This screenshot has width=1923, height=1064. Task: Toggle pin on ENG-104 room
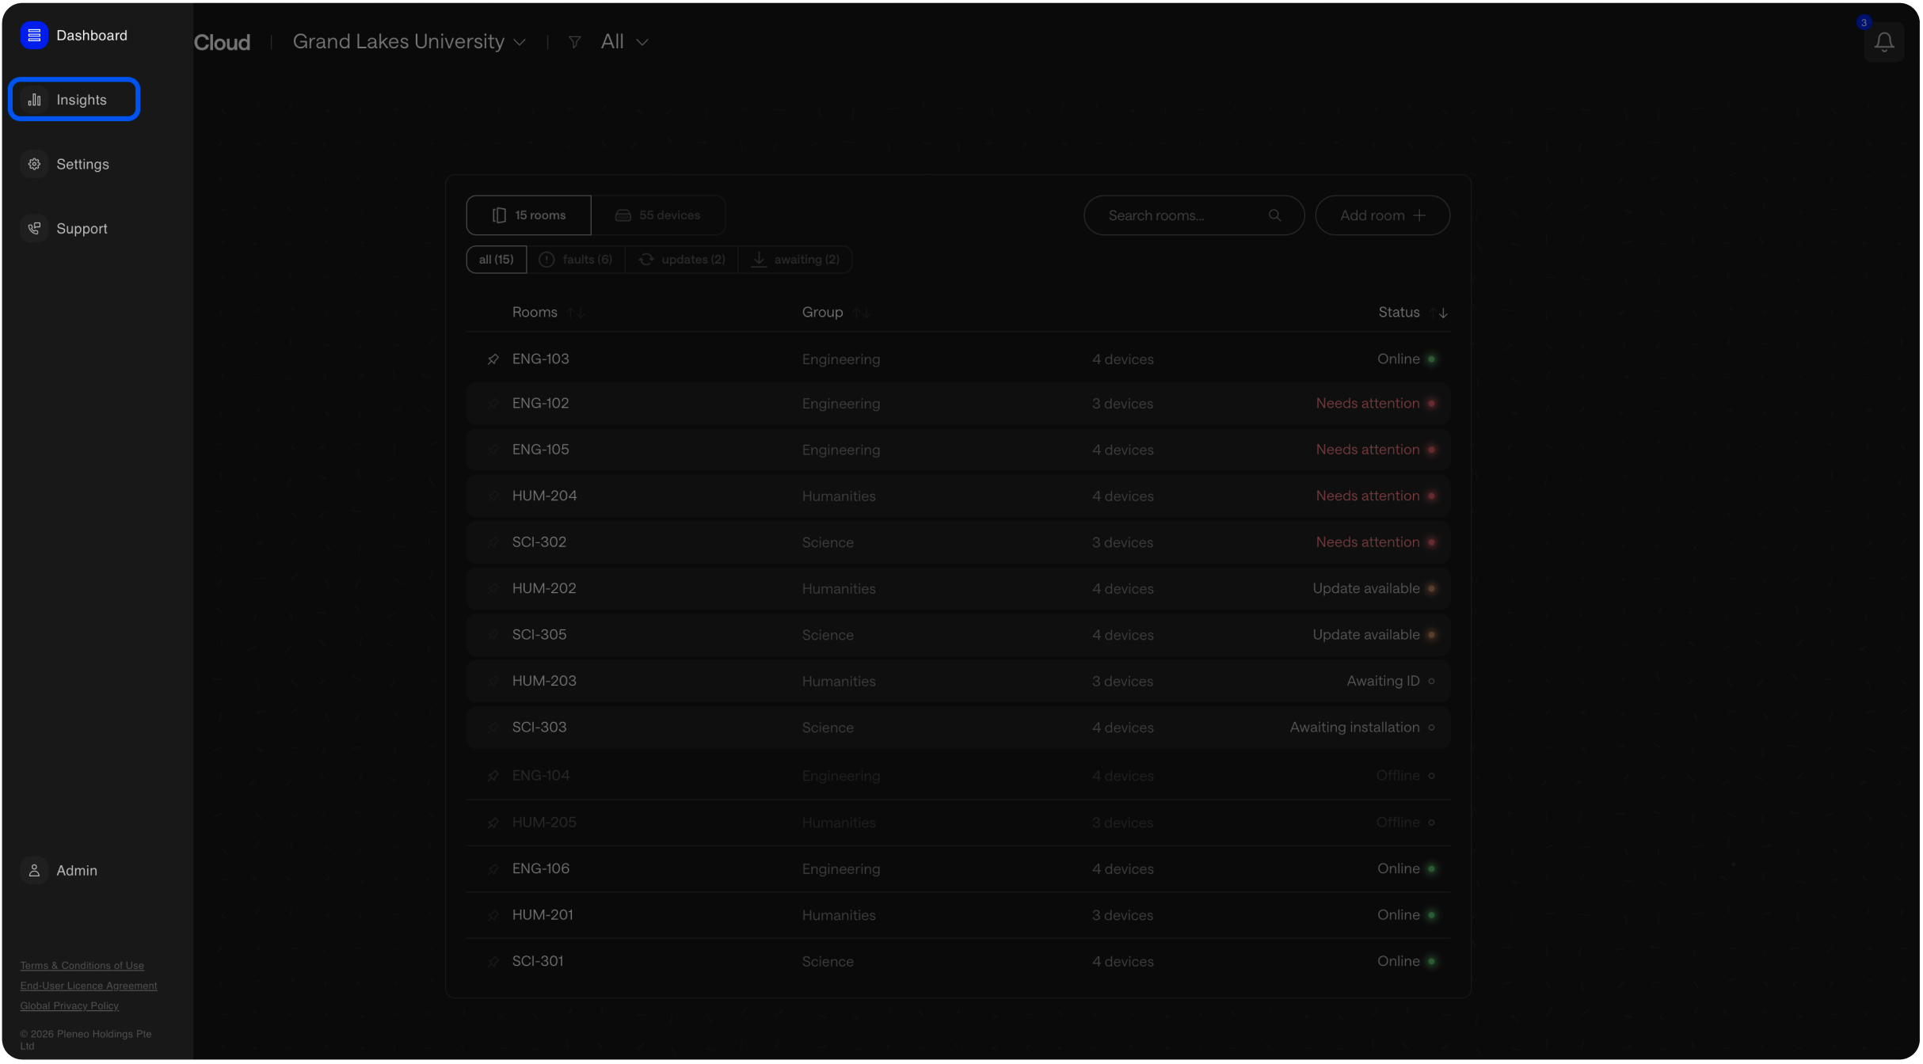[493, 776]
